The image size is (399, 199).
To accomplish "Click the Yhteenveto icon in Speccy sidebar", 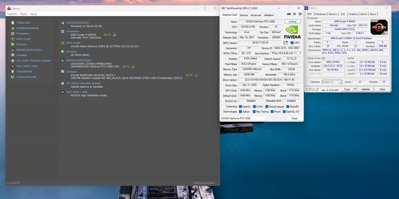I will (13, 22).
